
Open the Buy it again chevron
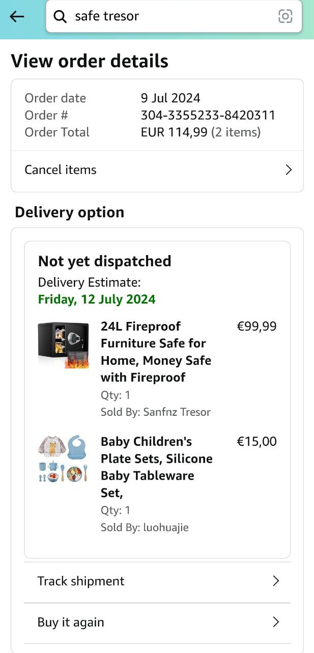[x=276, y=622]
